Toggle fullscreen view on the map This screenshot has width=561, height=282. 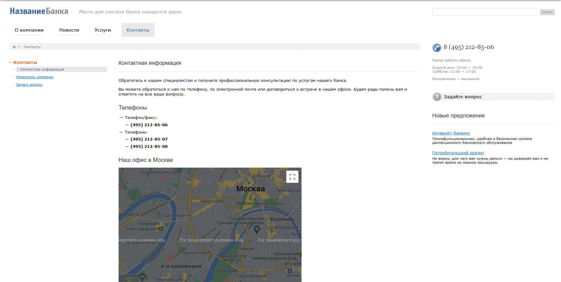pyautogui.click(x=292, y=177)
